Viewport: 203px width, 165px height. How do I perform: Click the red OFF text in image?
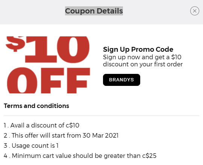pyautogui.click(x=48, y=80)
